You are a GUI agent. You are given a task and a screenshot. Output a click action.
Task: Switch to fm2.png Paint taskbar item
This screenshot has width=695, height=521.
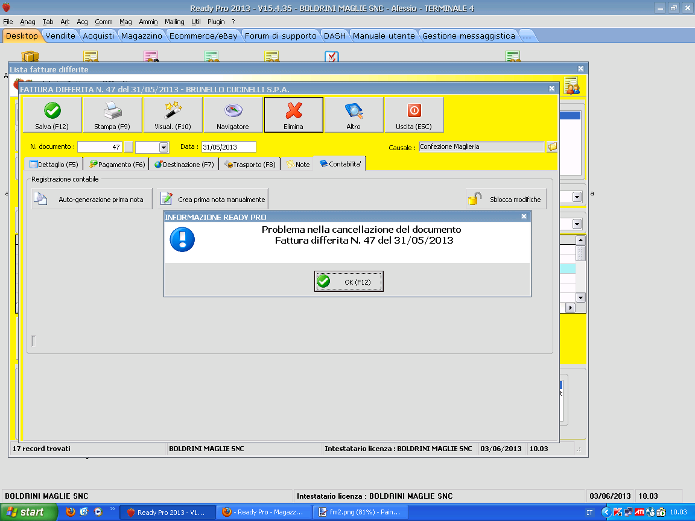(x=360, y=512)
